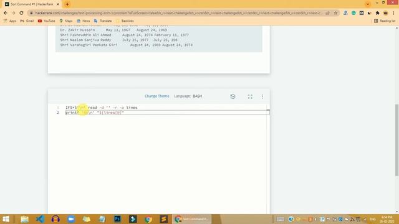Reload the HackerRank page
Screen dimensions: 399x224
pyautogui.click(x=21, y=13)
